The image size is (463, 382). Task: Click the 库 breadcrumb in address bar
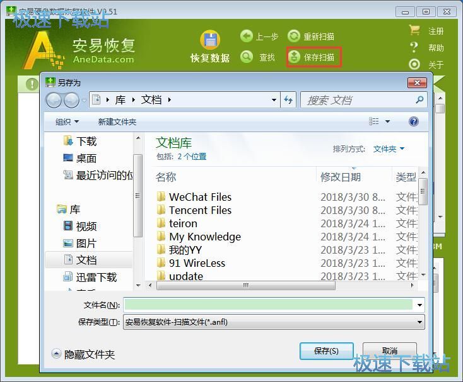pyautogui.click(x=120, y=100)
